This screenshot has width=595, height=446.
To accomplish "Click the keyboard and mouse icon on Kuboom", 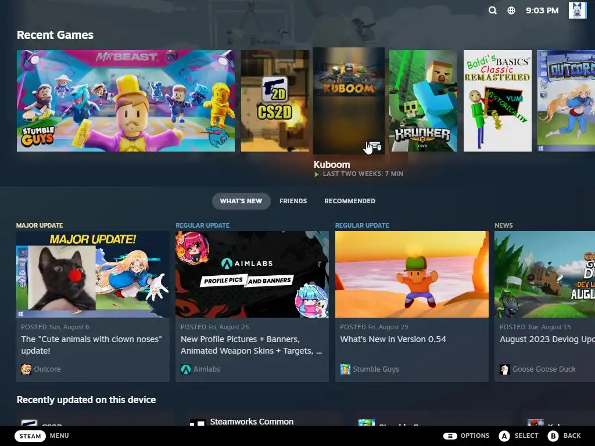I will click(x=375, y=146).
